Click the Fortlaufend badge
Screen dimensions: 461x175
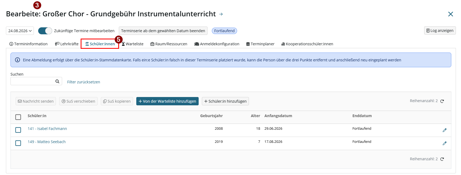click(224, 31)
